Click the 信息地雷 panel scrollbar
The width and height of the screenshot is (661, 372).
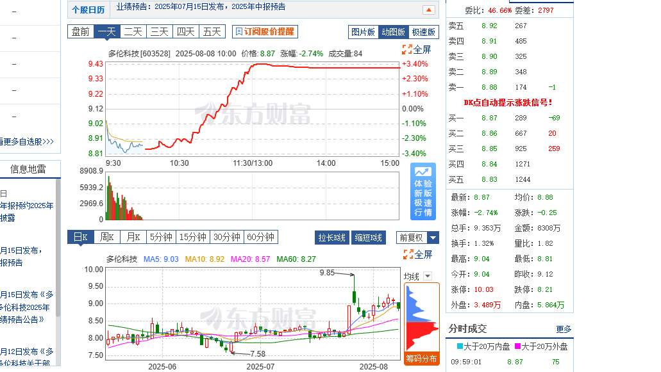point(58,248)
